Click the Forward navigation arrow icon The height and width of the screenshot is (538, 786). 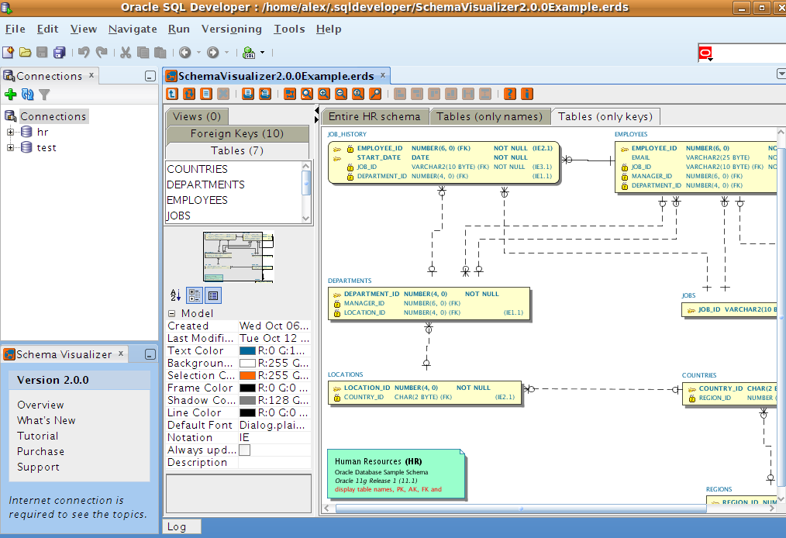(x=213, y=52)
